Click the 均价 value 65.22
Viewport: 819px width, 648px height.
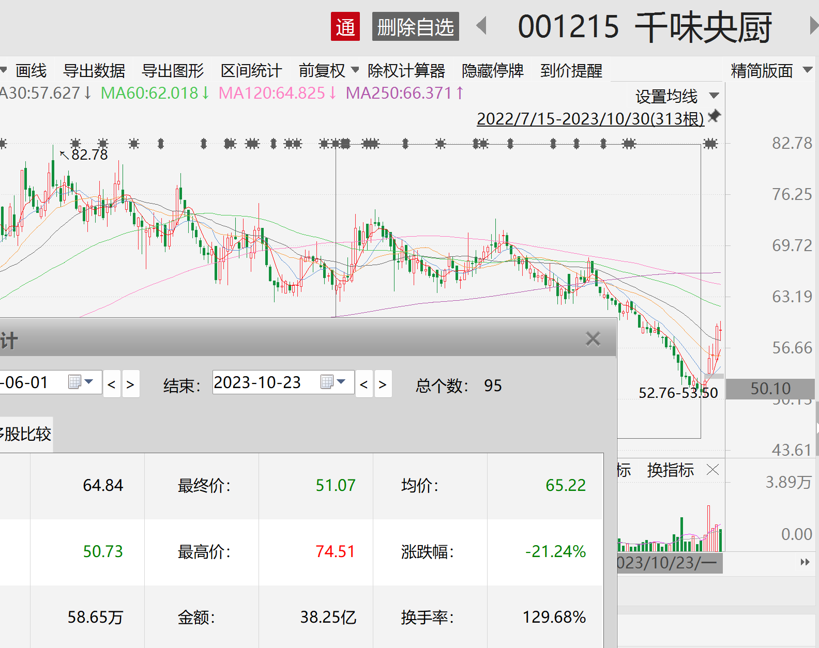[x=566, y=485]
